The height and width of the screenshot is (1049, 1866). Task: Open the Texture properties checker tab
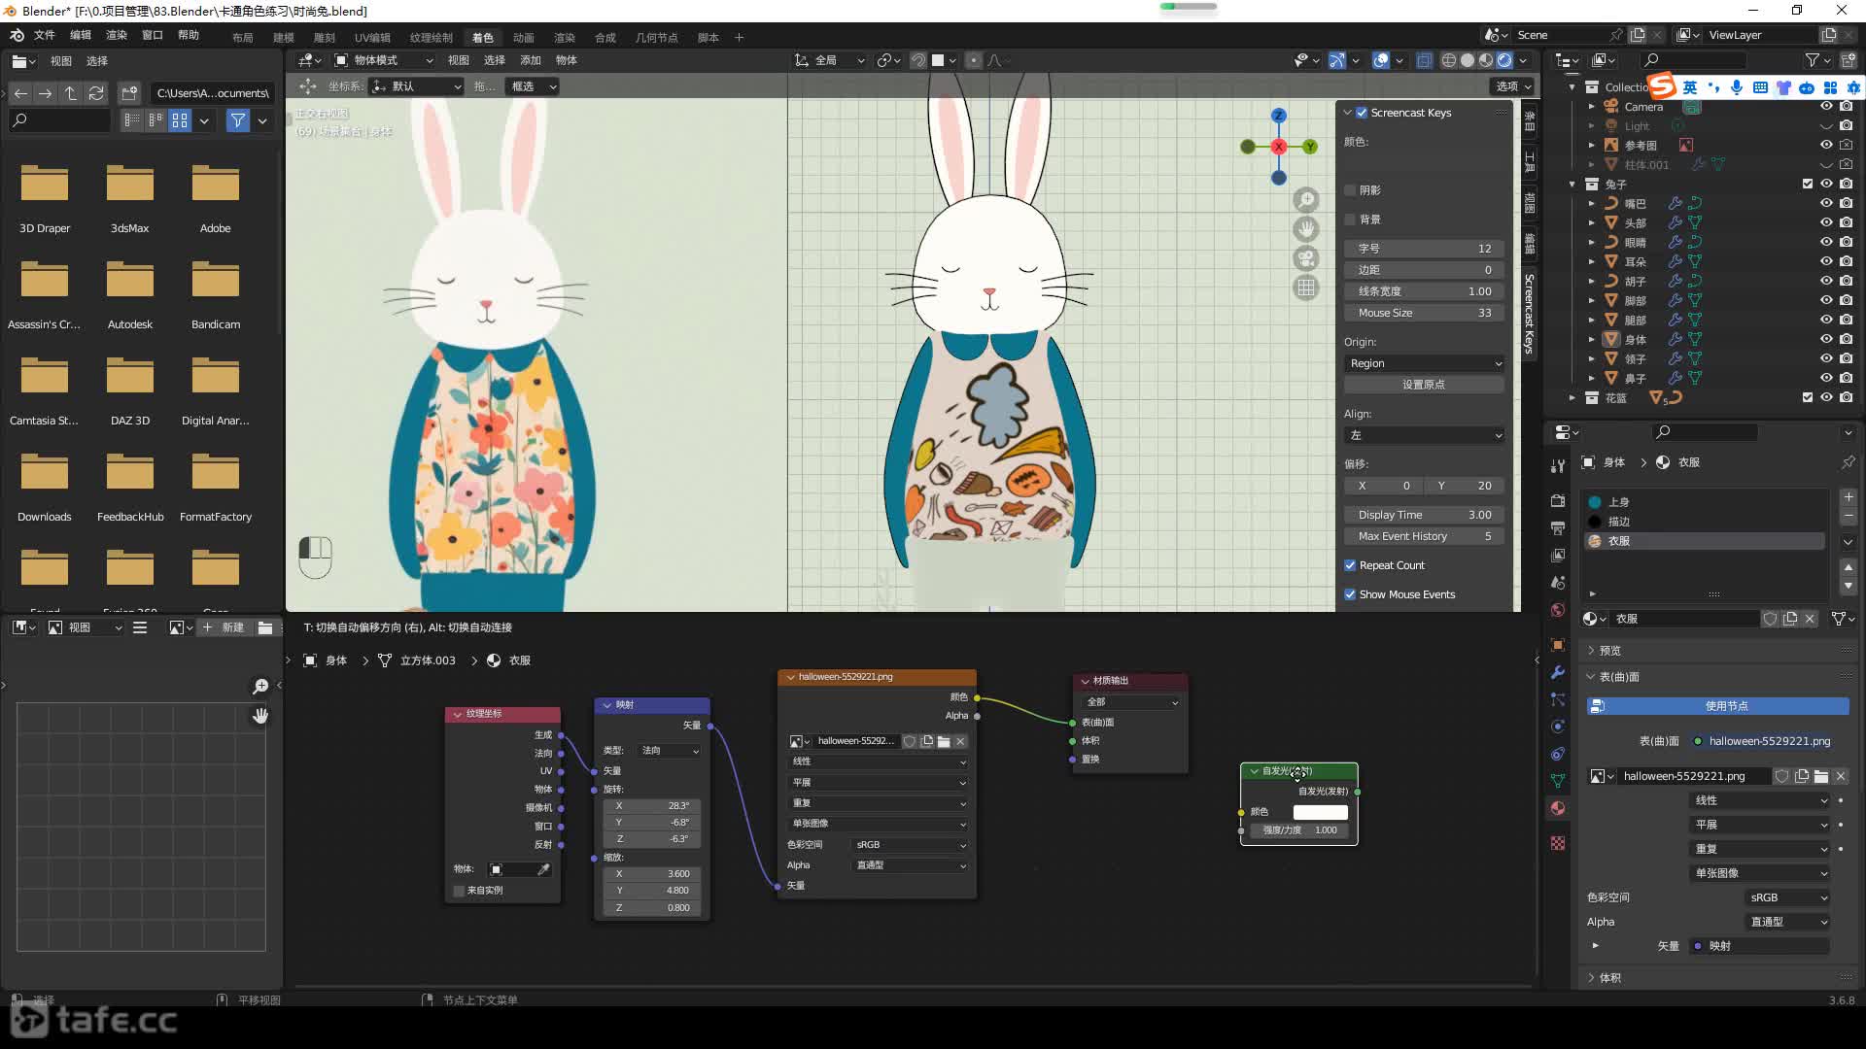tap(1558, 843)
